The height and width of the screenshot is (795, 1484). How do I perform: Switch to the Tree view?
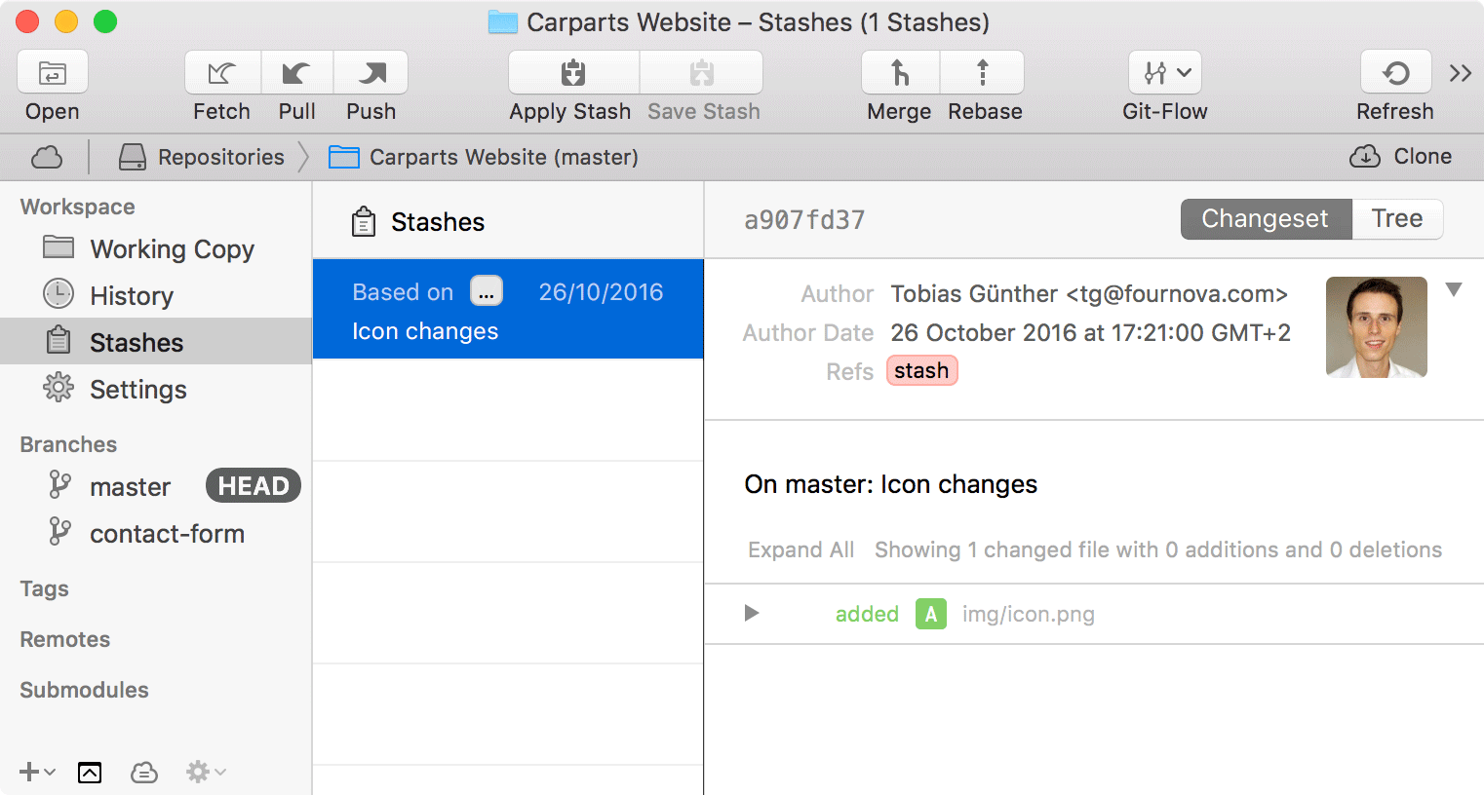point(1397,219)
